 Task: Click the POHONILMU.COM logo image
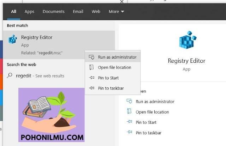coord(52,115)
